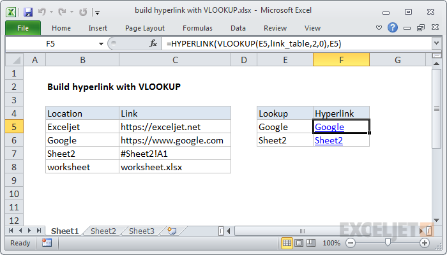Go to last sheet tab navigation arrow
The height and width of the screenshot is (255, 447).
tap(39, 231)
